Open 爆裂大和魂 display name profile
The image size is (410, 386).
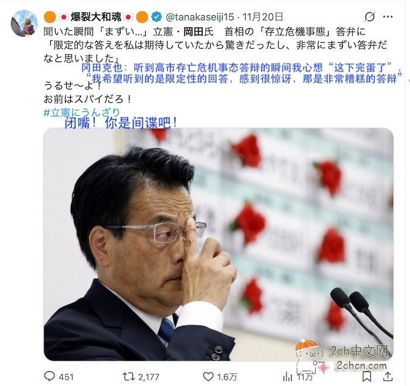coord(96,17)
